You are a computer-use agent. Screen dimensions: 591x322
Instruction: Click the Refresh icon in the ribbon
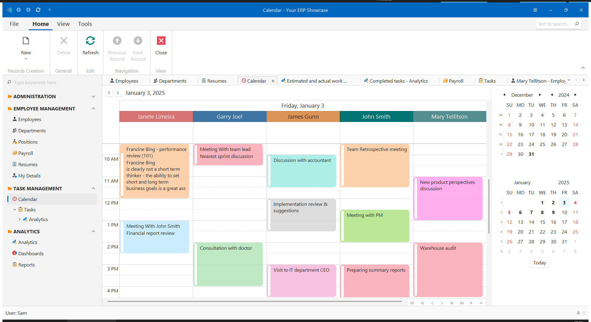click(x=90, y=41)
